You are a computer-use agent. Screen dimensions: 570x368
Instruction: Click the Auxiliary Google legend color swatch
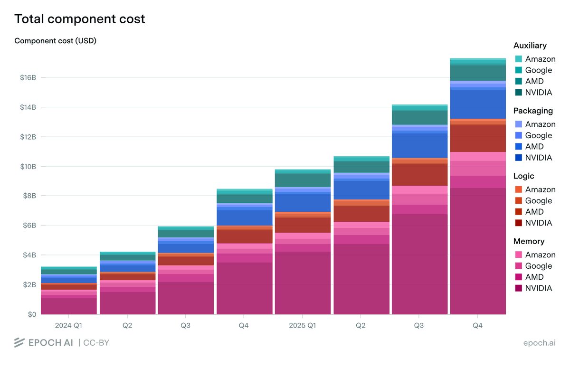coord(519,70)
